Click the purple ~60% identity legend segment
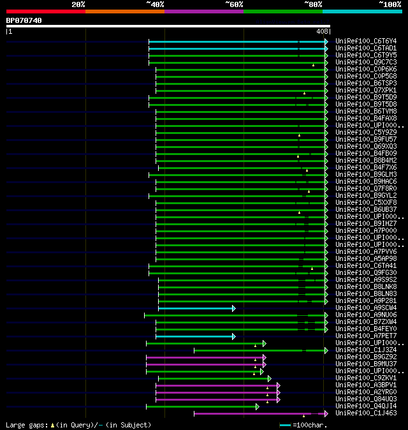408x430 pixels. pos(204,11)
